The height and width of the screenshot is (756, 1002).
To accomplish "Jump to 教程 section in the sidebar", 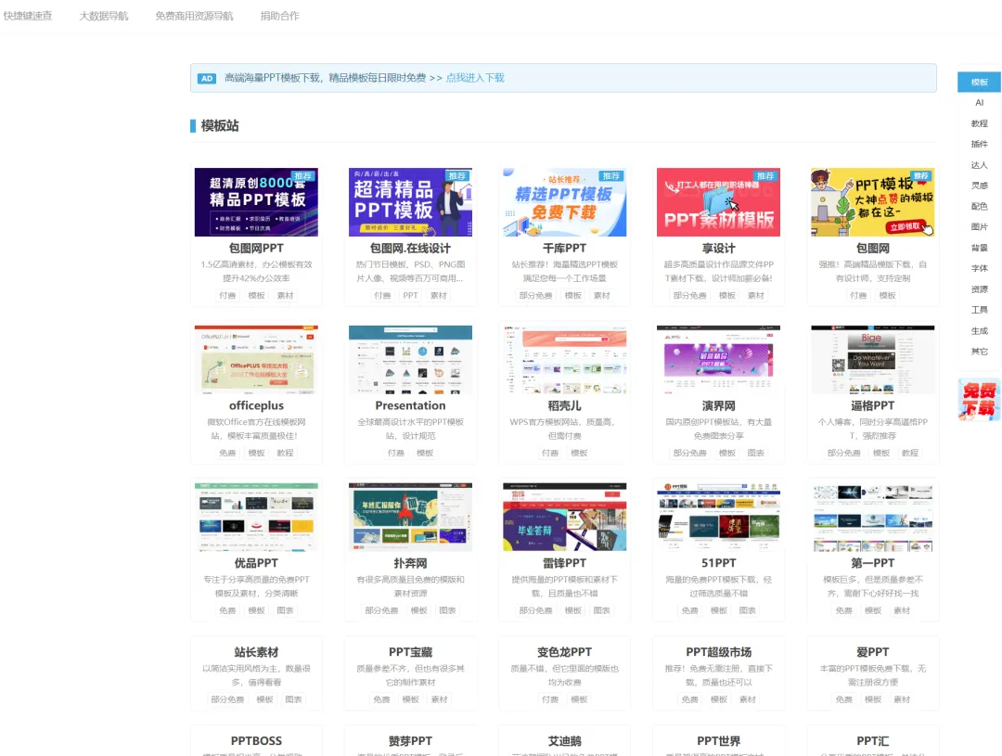I will (x=979, y=123).
